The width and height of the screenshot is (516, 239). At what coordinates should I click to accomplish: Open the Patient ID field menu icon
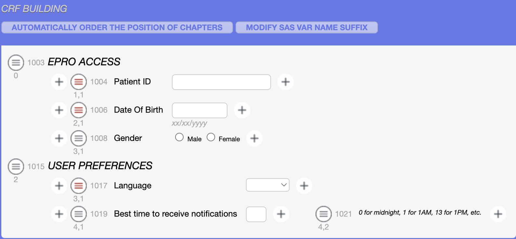click(79, 82)
